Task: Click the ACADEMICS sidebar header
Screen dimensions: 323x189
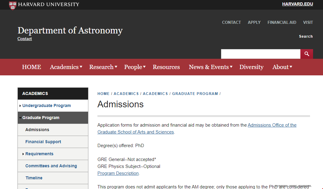Action: [x=53, y=93]
